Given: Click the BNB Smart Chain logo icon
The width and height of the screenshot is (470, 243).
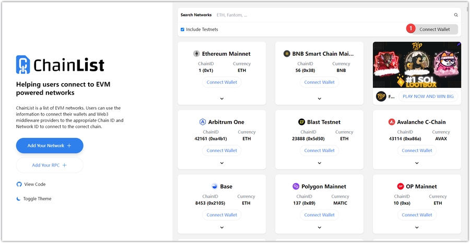Looking at the screenshot, I should (287, 54).
